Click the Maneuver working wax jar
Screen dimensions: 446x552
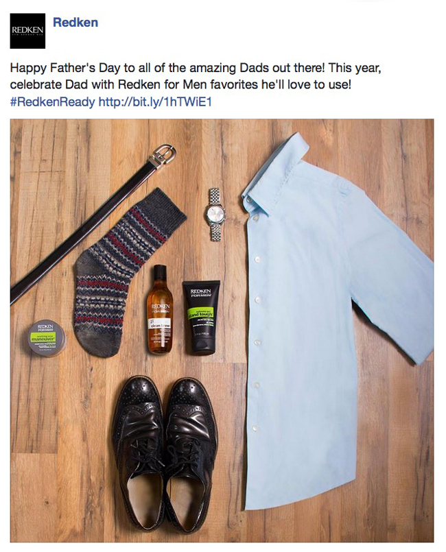pos(47,338)
